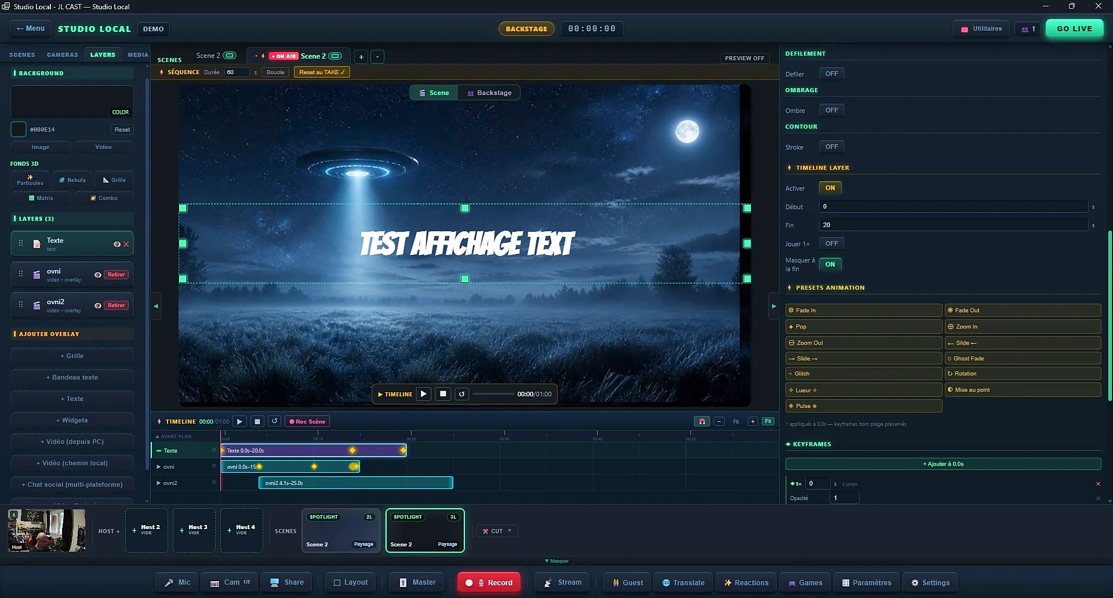Switch to the Scenes tab in sidebar

22,54
